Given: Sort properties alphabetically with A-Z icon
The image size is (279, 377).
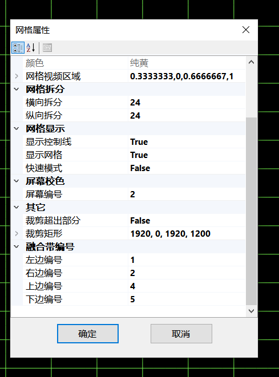Looking at the screenshot, I should pos(31,47).
